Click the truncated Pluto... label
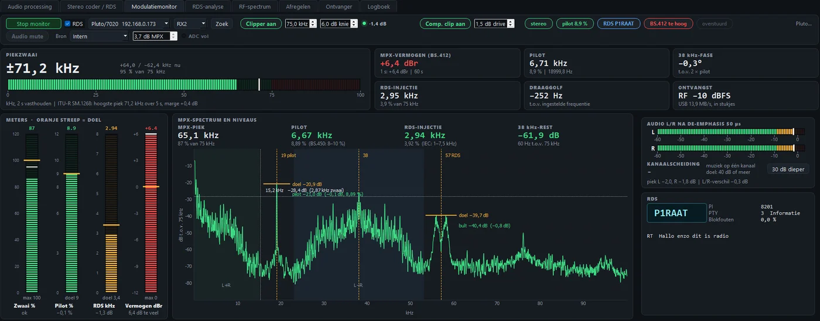Screen dimensions: 820x321 (x=804, y=24)
